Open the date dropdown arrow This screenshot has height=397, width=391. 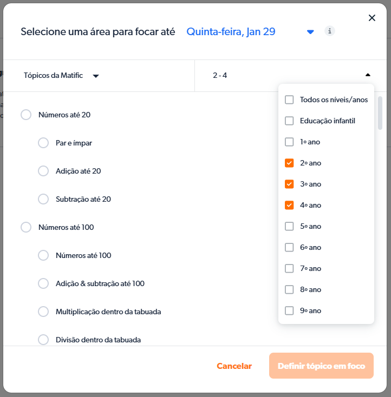point(310,32)
